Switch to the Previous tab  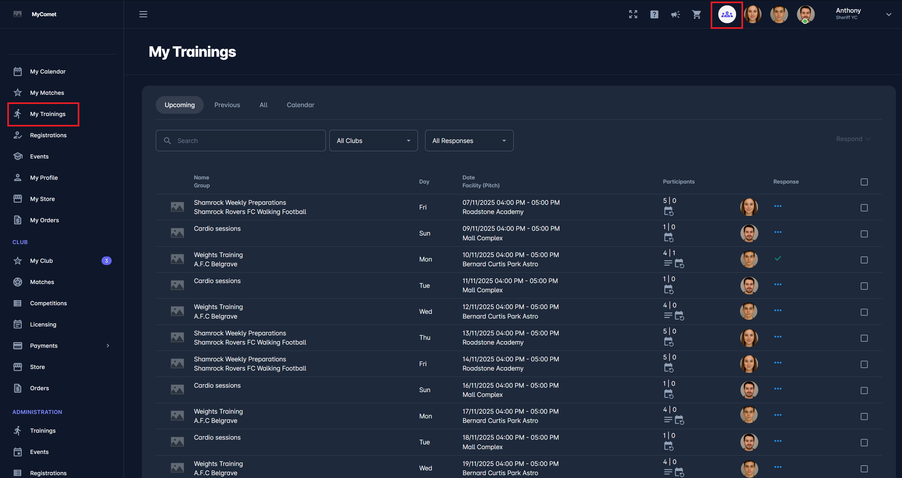click(x=227, y=105)
